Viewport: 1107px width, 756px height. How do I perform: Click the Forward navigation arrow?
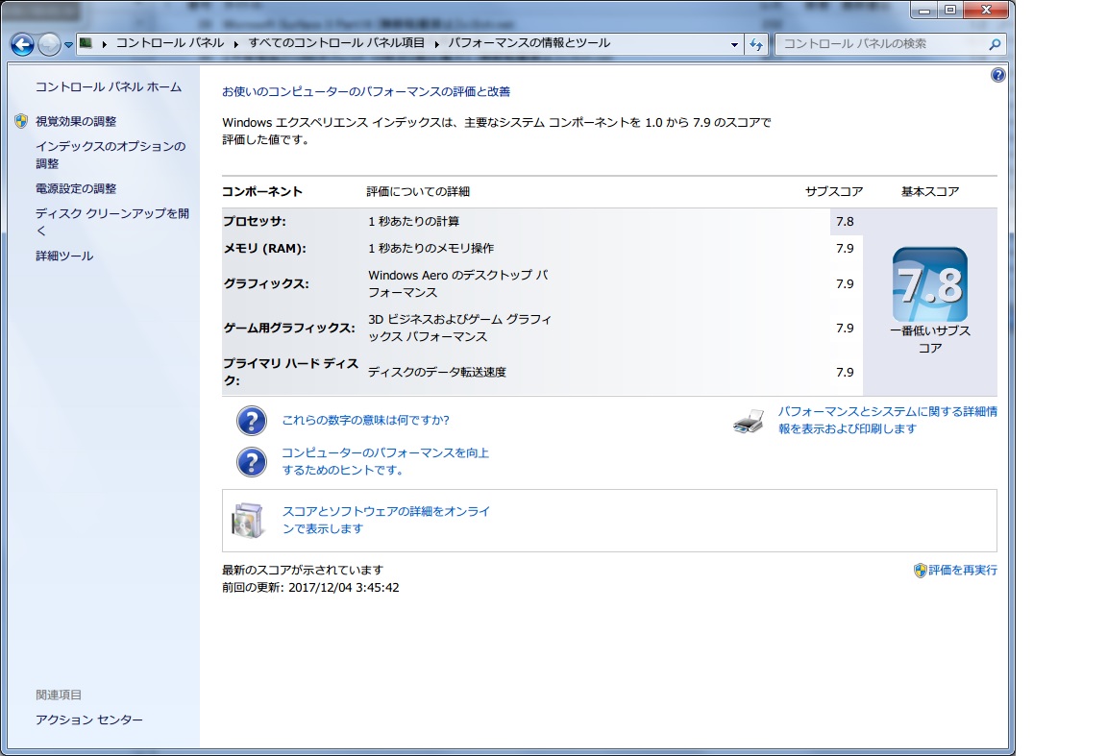tap(49, 44)
